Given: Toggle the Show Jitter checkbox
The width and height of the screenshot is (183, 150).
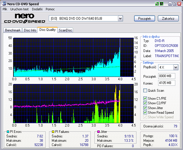Looking at the screenshot, I should [x=145, y=108].
